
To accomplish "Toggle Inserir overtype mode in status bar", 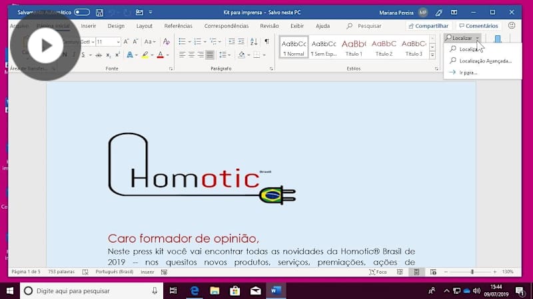I will pos(147,272).
